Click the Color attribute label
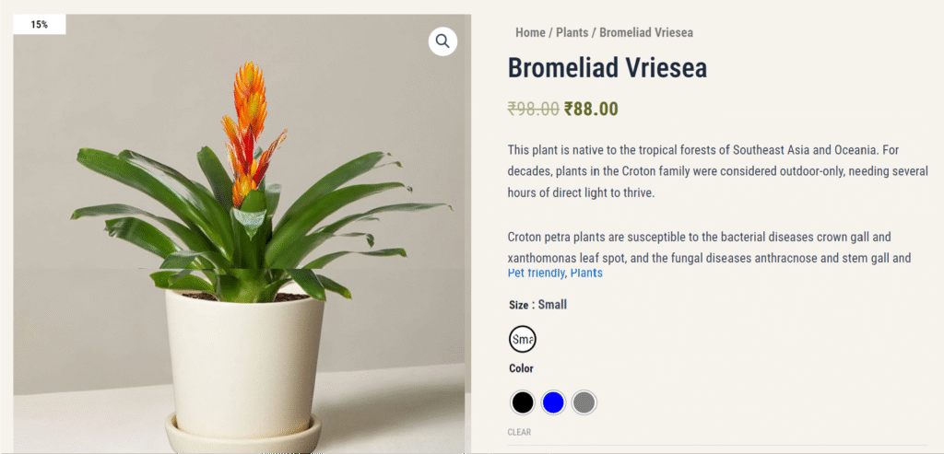The image size is (944, 454). pos(521,368)
